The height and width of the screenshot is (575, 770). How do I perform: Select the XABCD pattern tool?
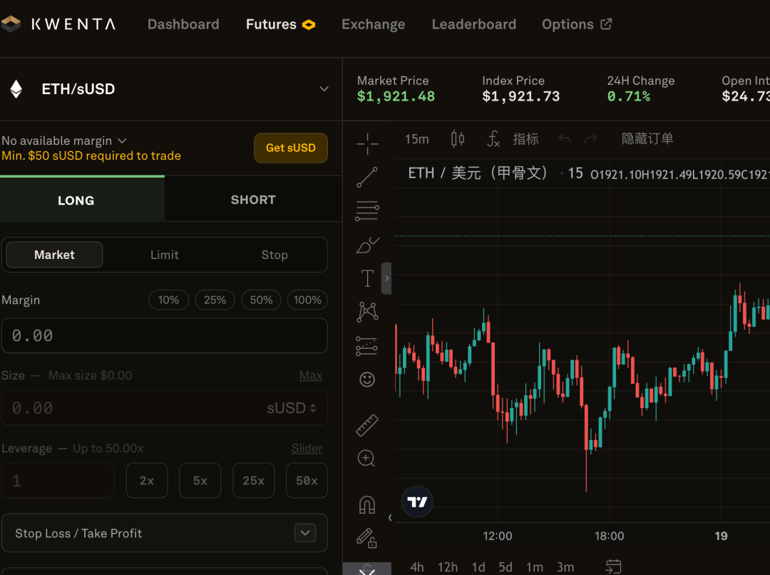[367, 312]
